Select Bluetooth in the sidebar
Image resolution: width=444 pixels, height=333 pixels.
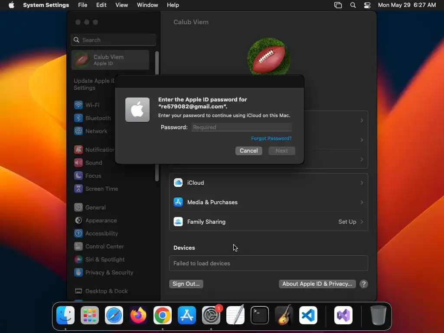point(92,118)
